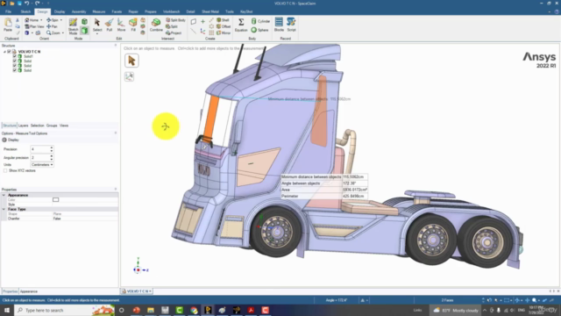Open the Selection panel tab
The image size is (561, 316).
click(37, 126)
